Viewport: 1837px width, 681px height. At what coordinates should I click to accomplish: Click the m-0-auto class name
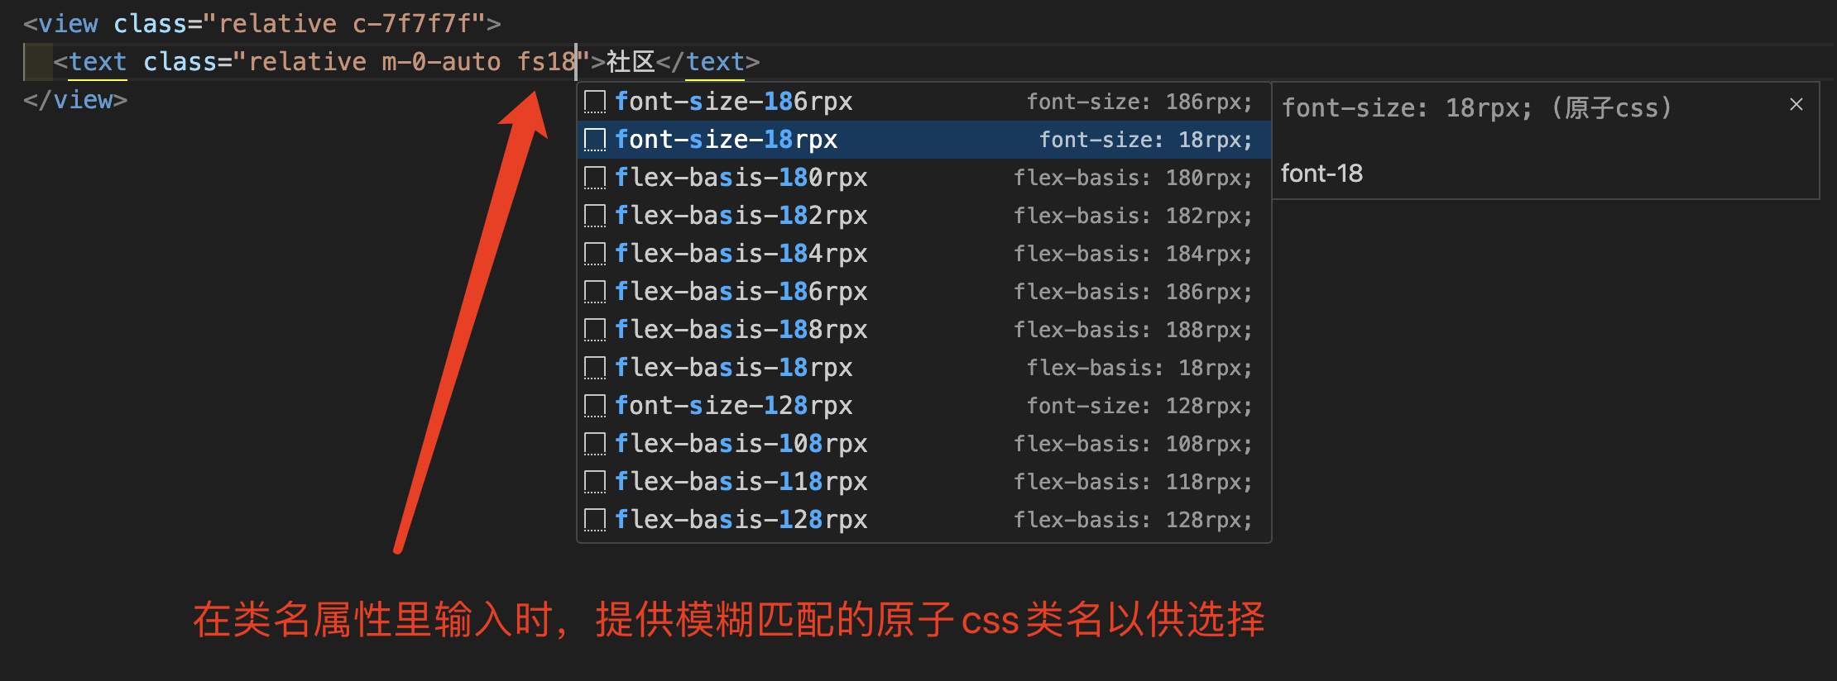click(441, 62)
